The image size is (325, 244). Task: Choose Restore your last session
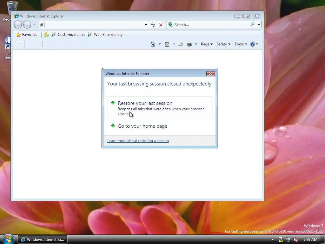160,108
